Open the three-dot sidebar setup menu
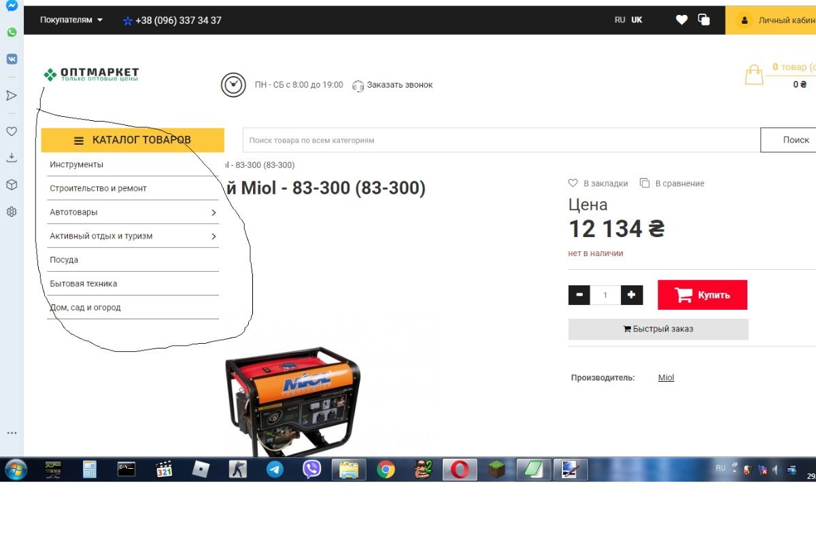816x536 pixels. coord(12,433)
